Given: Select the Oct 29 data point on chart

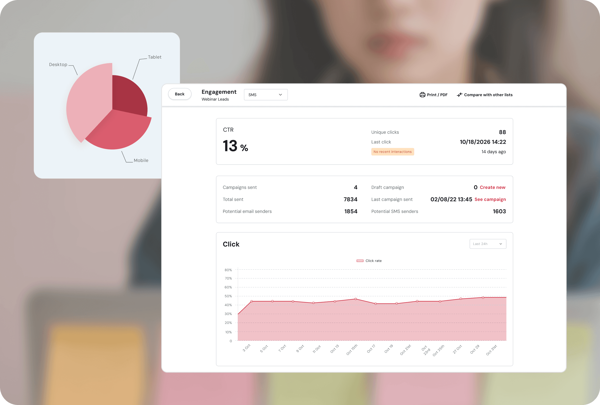Looking at the screenshot, I should [483, 297].
